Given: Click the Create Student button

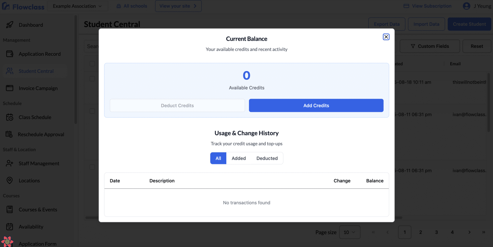Looking at the screenshot, I should pyautogui.click(x=469, y=24).
